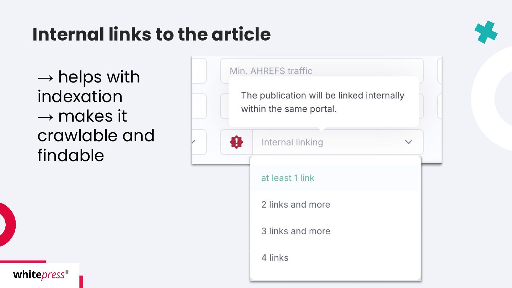Click the "Internal links to the article" title

click(151, 34)
